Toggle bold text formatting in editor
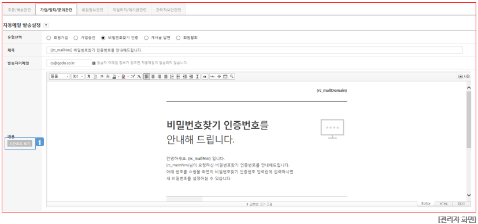This screenshot has height=224, width=478. pos(89,77)
